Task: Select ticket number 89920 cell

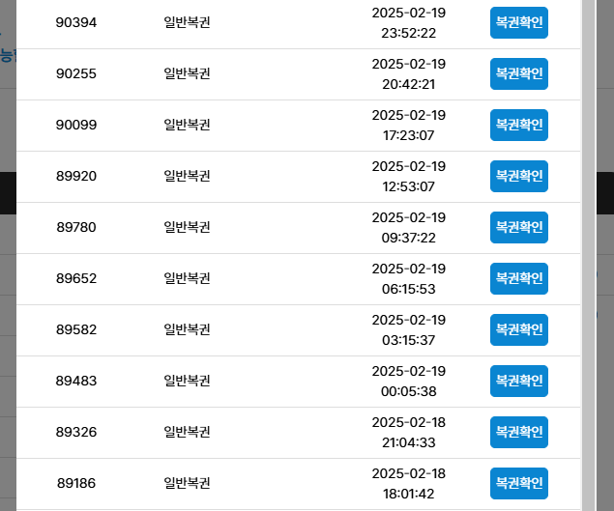Action: [76, 176]
